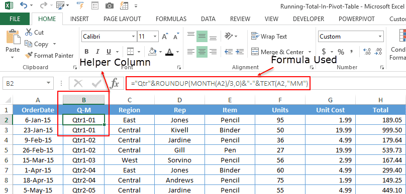Click the Copy button
This screenshot has width=406, height=194.
[37, 44]
